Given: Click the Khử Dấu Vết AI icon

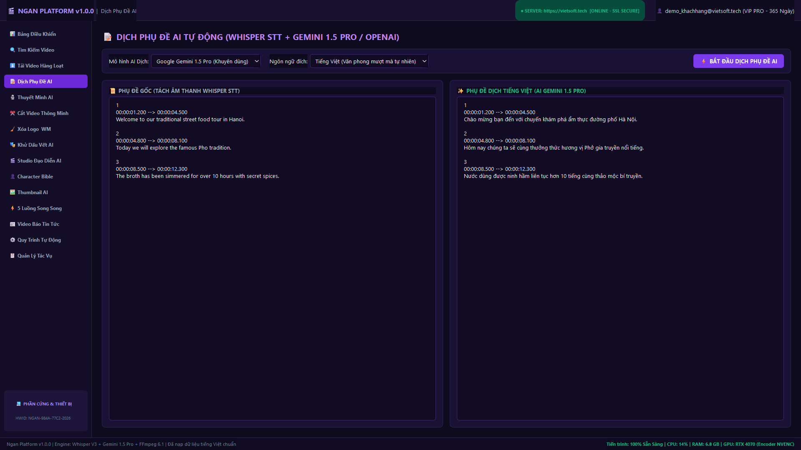Looking at the screenshot, I should tap(13, 145).
